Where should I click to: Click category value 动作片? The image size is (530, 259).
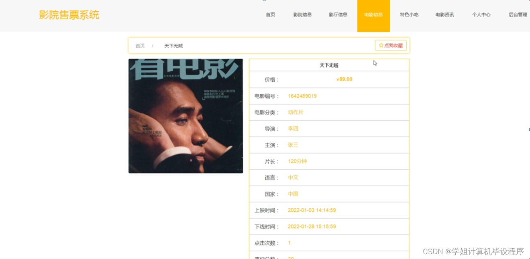(x=296, y=113)
